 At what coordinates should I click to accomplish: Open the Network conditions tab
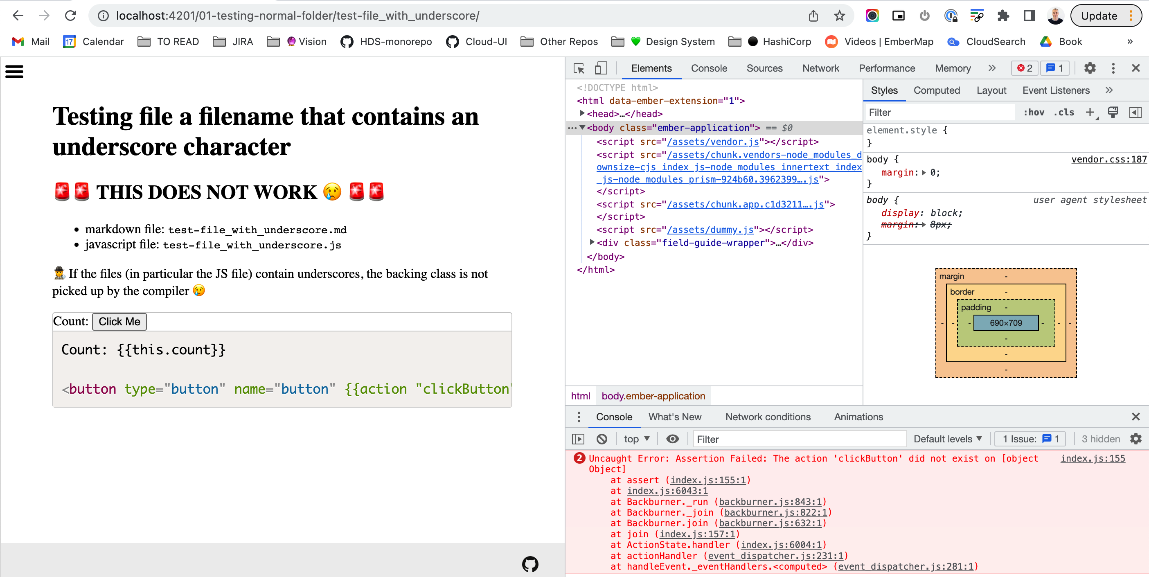click(x=768, y=417)
